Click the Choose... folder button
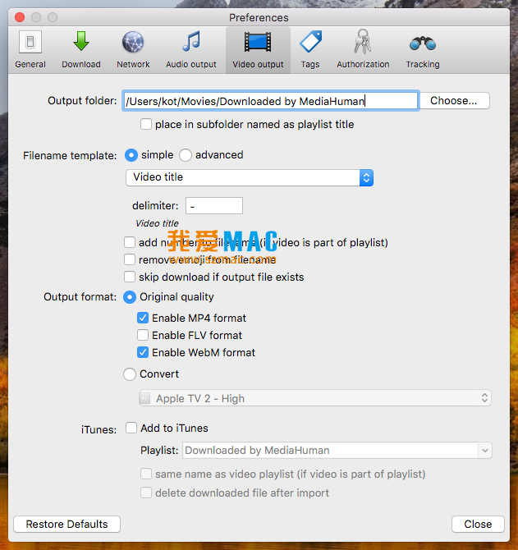Screen dimensions: 518x550 pyautogui.click(x=454, y=101)
